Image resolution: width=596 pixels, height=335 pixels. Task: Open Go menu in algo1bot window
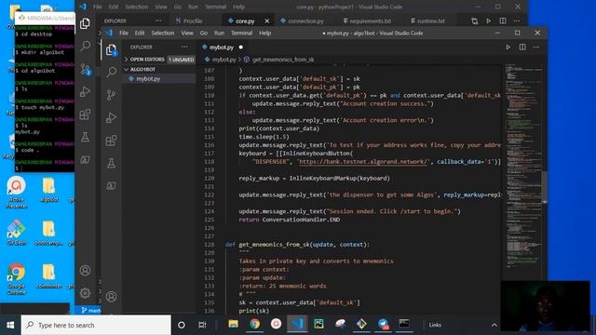click(x=204, y=33)
